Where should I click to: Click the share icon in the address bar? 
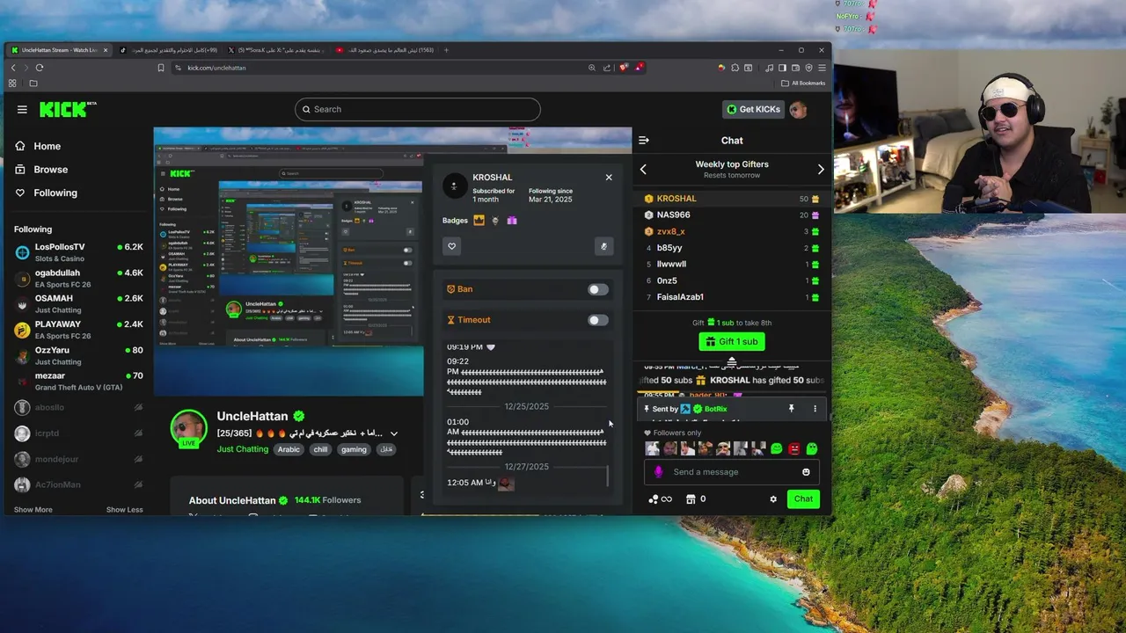point(607,68)
